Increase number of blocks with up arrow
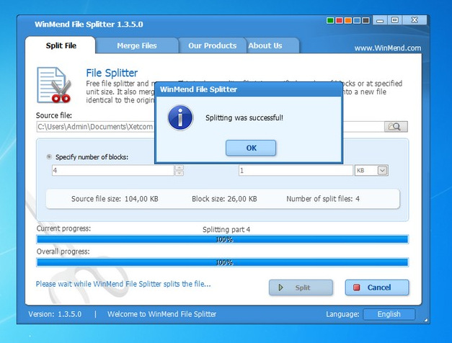This screenshot has width=452, height=343. (x=180, y=167)
